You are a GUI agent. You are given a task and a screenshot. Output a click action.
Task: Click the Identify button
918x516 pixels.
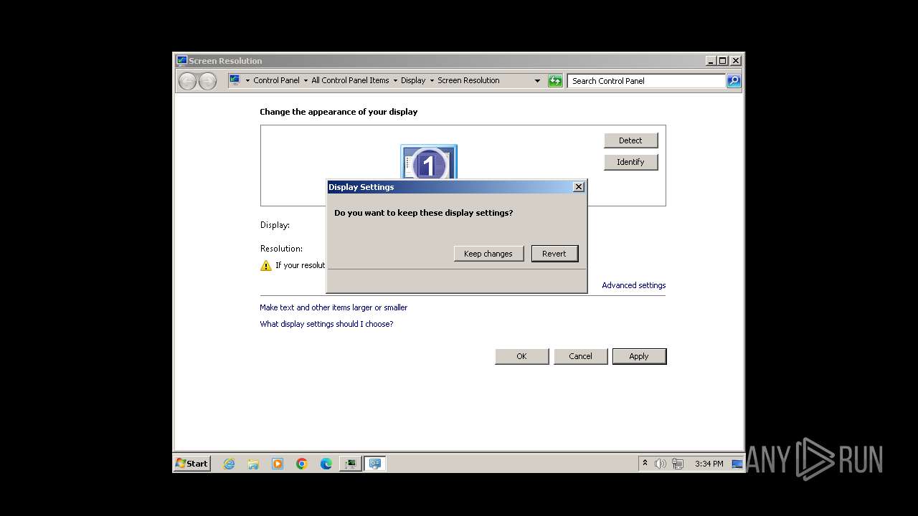pos(630,162)
